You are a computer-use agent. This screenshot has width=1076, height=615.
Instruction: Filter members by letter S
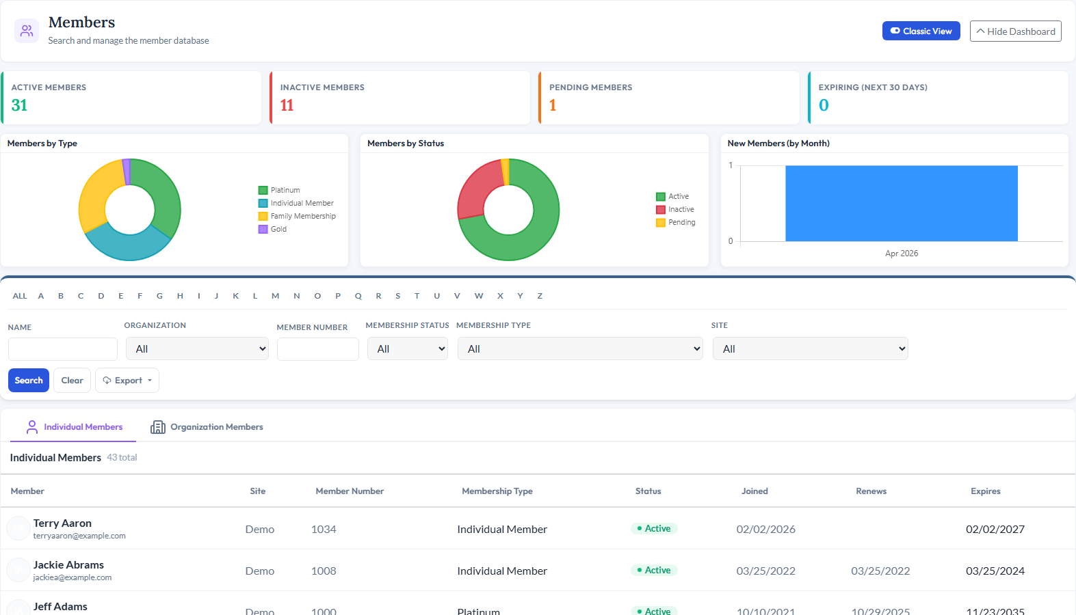pyautogui.click(x=398, y=296)
